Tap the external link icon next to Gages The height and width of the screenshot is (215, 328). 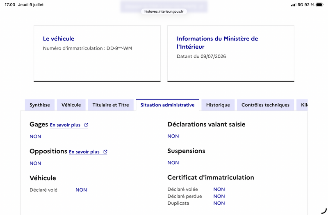pos(86,125)
